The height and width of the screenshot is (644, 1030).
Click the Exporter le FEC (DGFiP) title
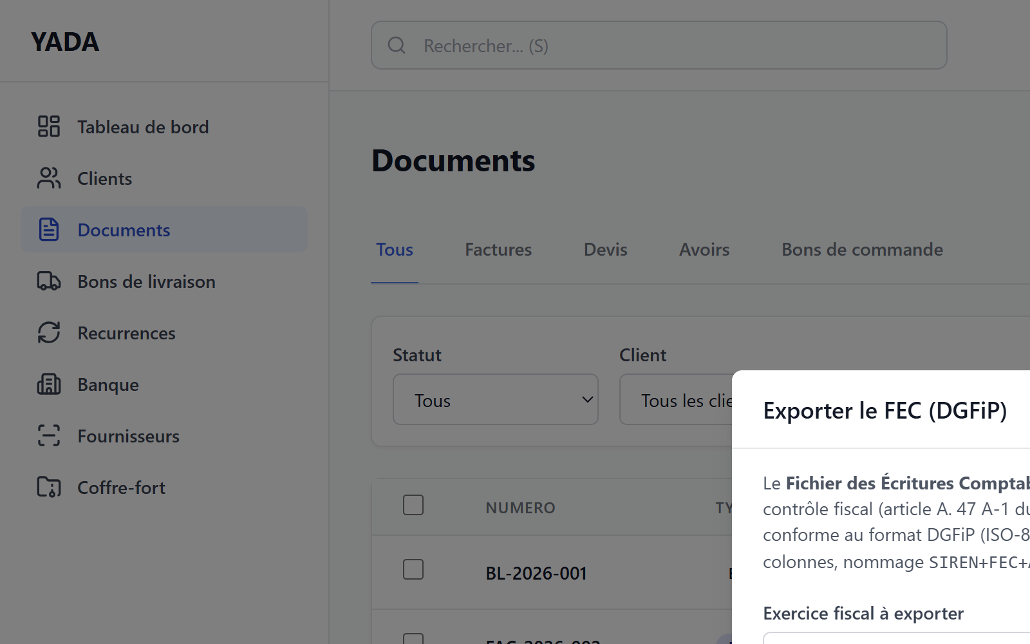(885, 411)
